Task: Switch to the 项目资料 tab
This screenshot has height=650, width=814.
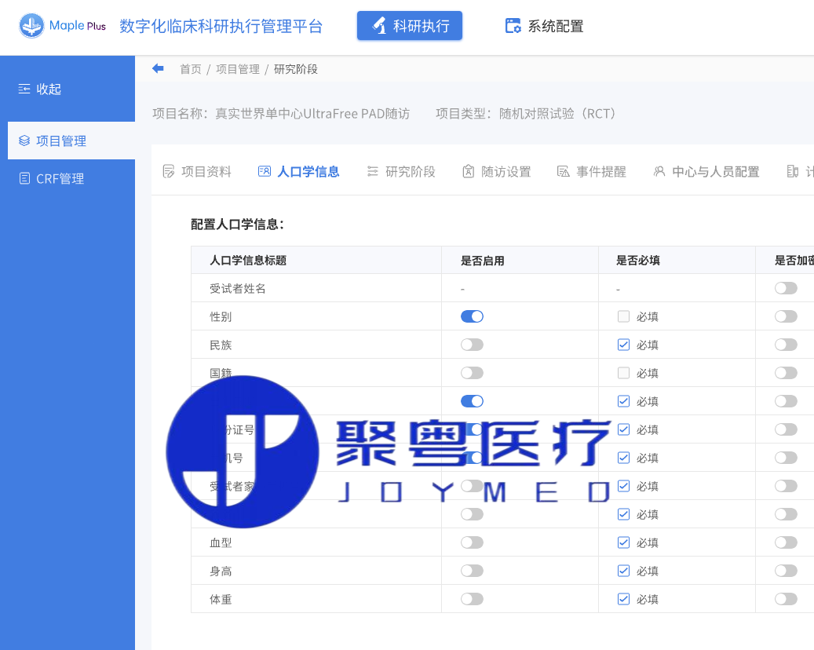Action: tap(197, 172)
